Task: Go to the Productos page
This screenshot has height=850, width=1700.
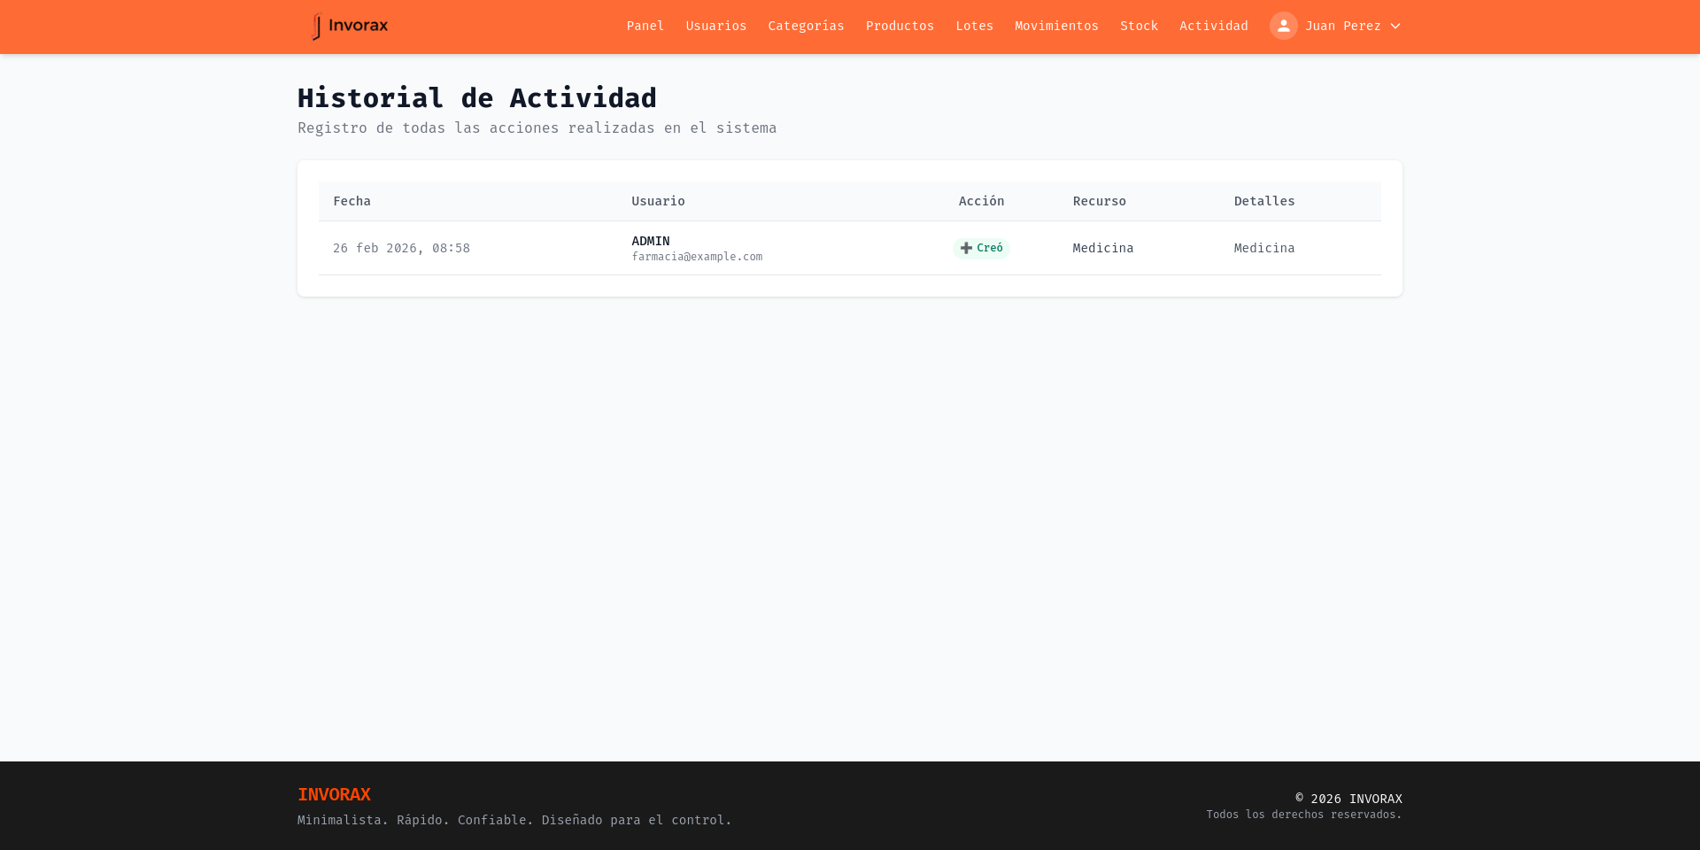Action: (x=900, y=26)
